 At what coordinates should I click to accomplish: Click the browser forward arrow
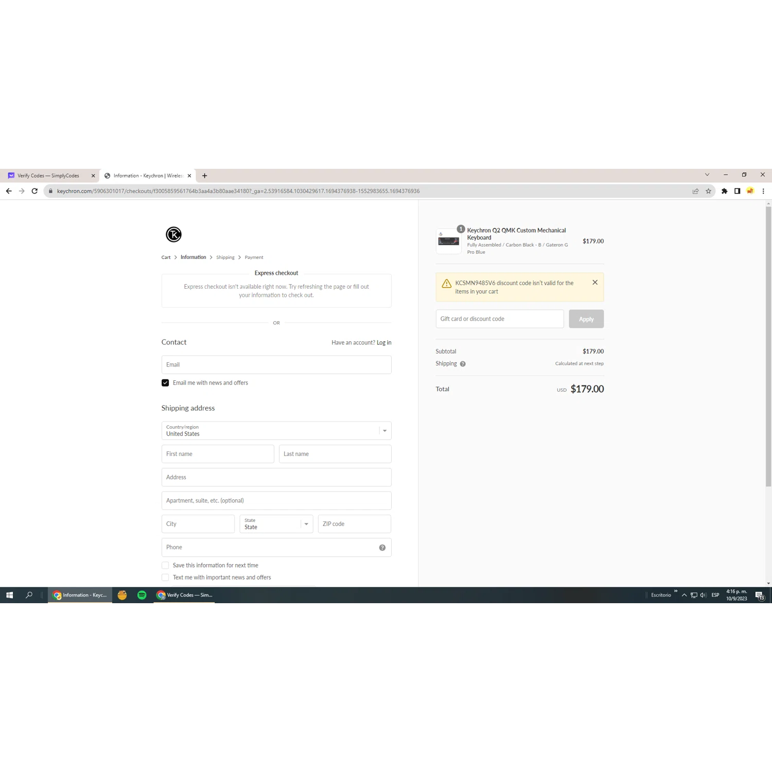tap(22, 191)
